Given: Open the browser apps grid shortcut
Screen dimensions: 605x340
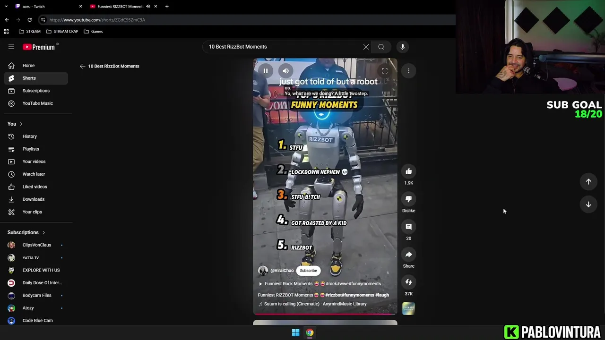Looking at the screenshot, I should (x=6, y=32).
